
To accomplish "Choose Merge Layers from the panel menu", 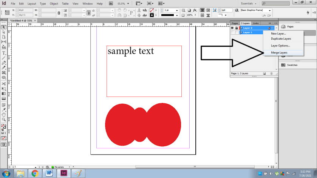I will [x=279, y=52].
